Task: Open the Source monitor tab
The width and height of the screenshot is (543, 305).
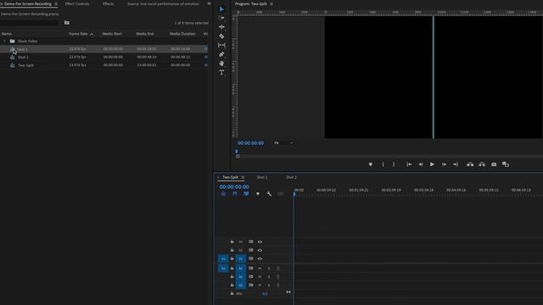Action: pyautogui.click(x=163, y=3)
